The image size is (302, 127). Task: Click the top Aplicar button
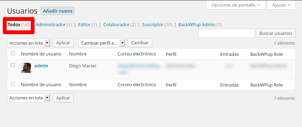63,43
